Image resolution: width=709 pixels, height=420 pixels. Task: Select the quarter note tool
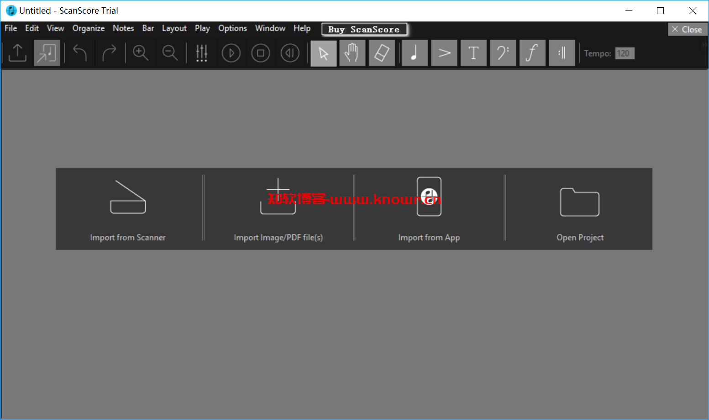(415, 53)
